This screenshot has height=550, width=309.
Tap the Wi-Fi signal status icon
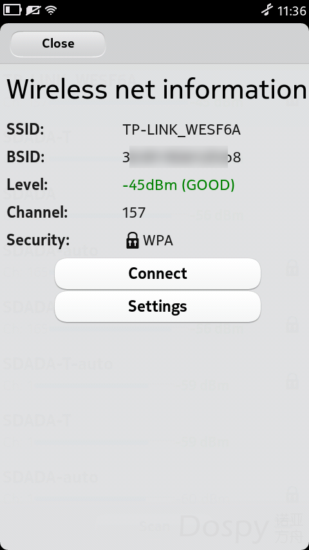51,10
